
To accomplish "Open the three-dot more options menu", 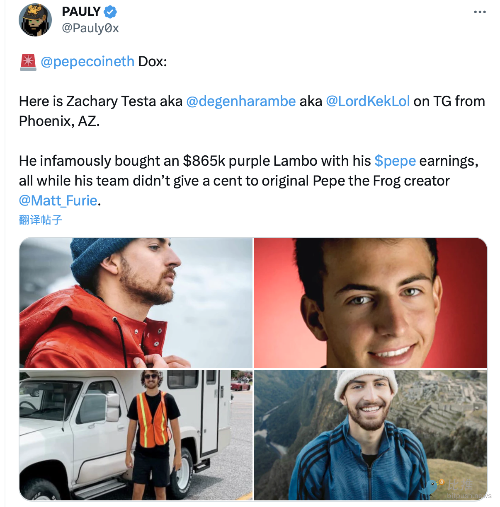I will coord(480,12).
